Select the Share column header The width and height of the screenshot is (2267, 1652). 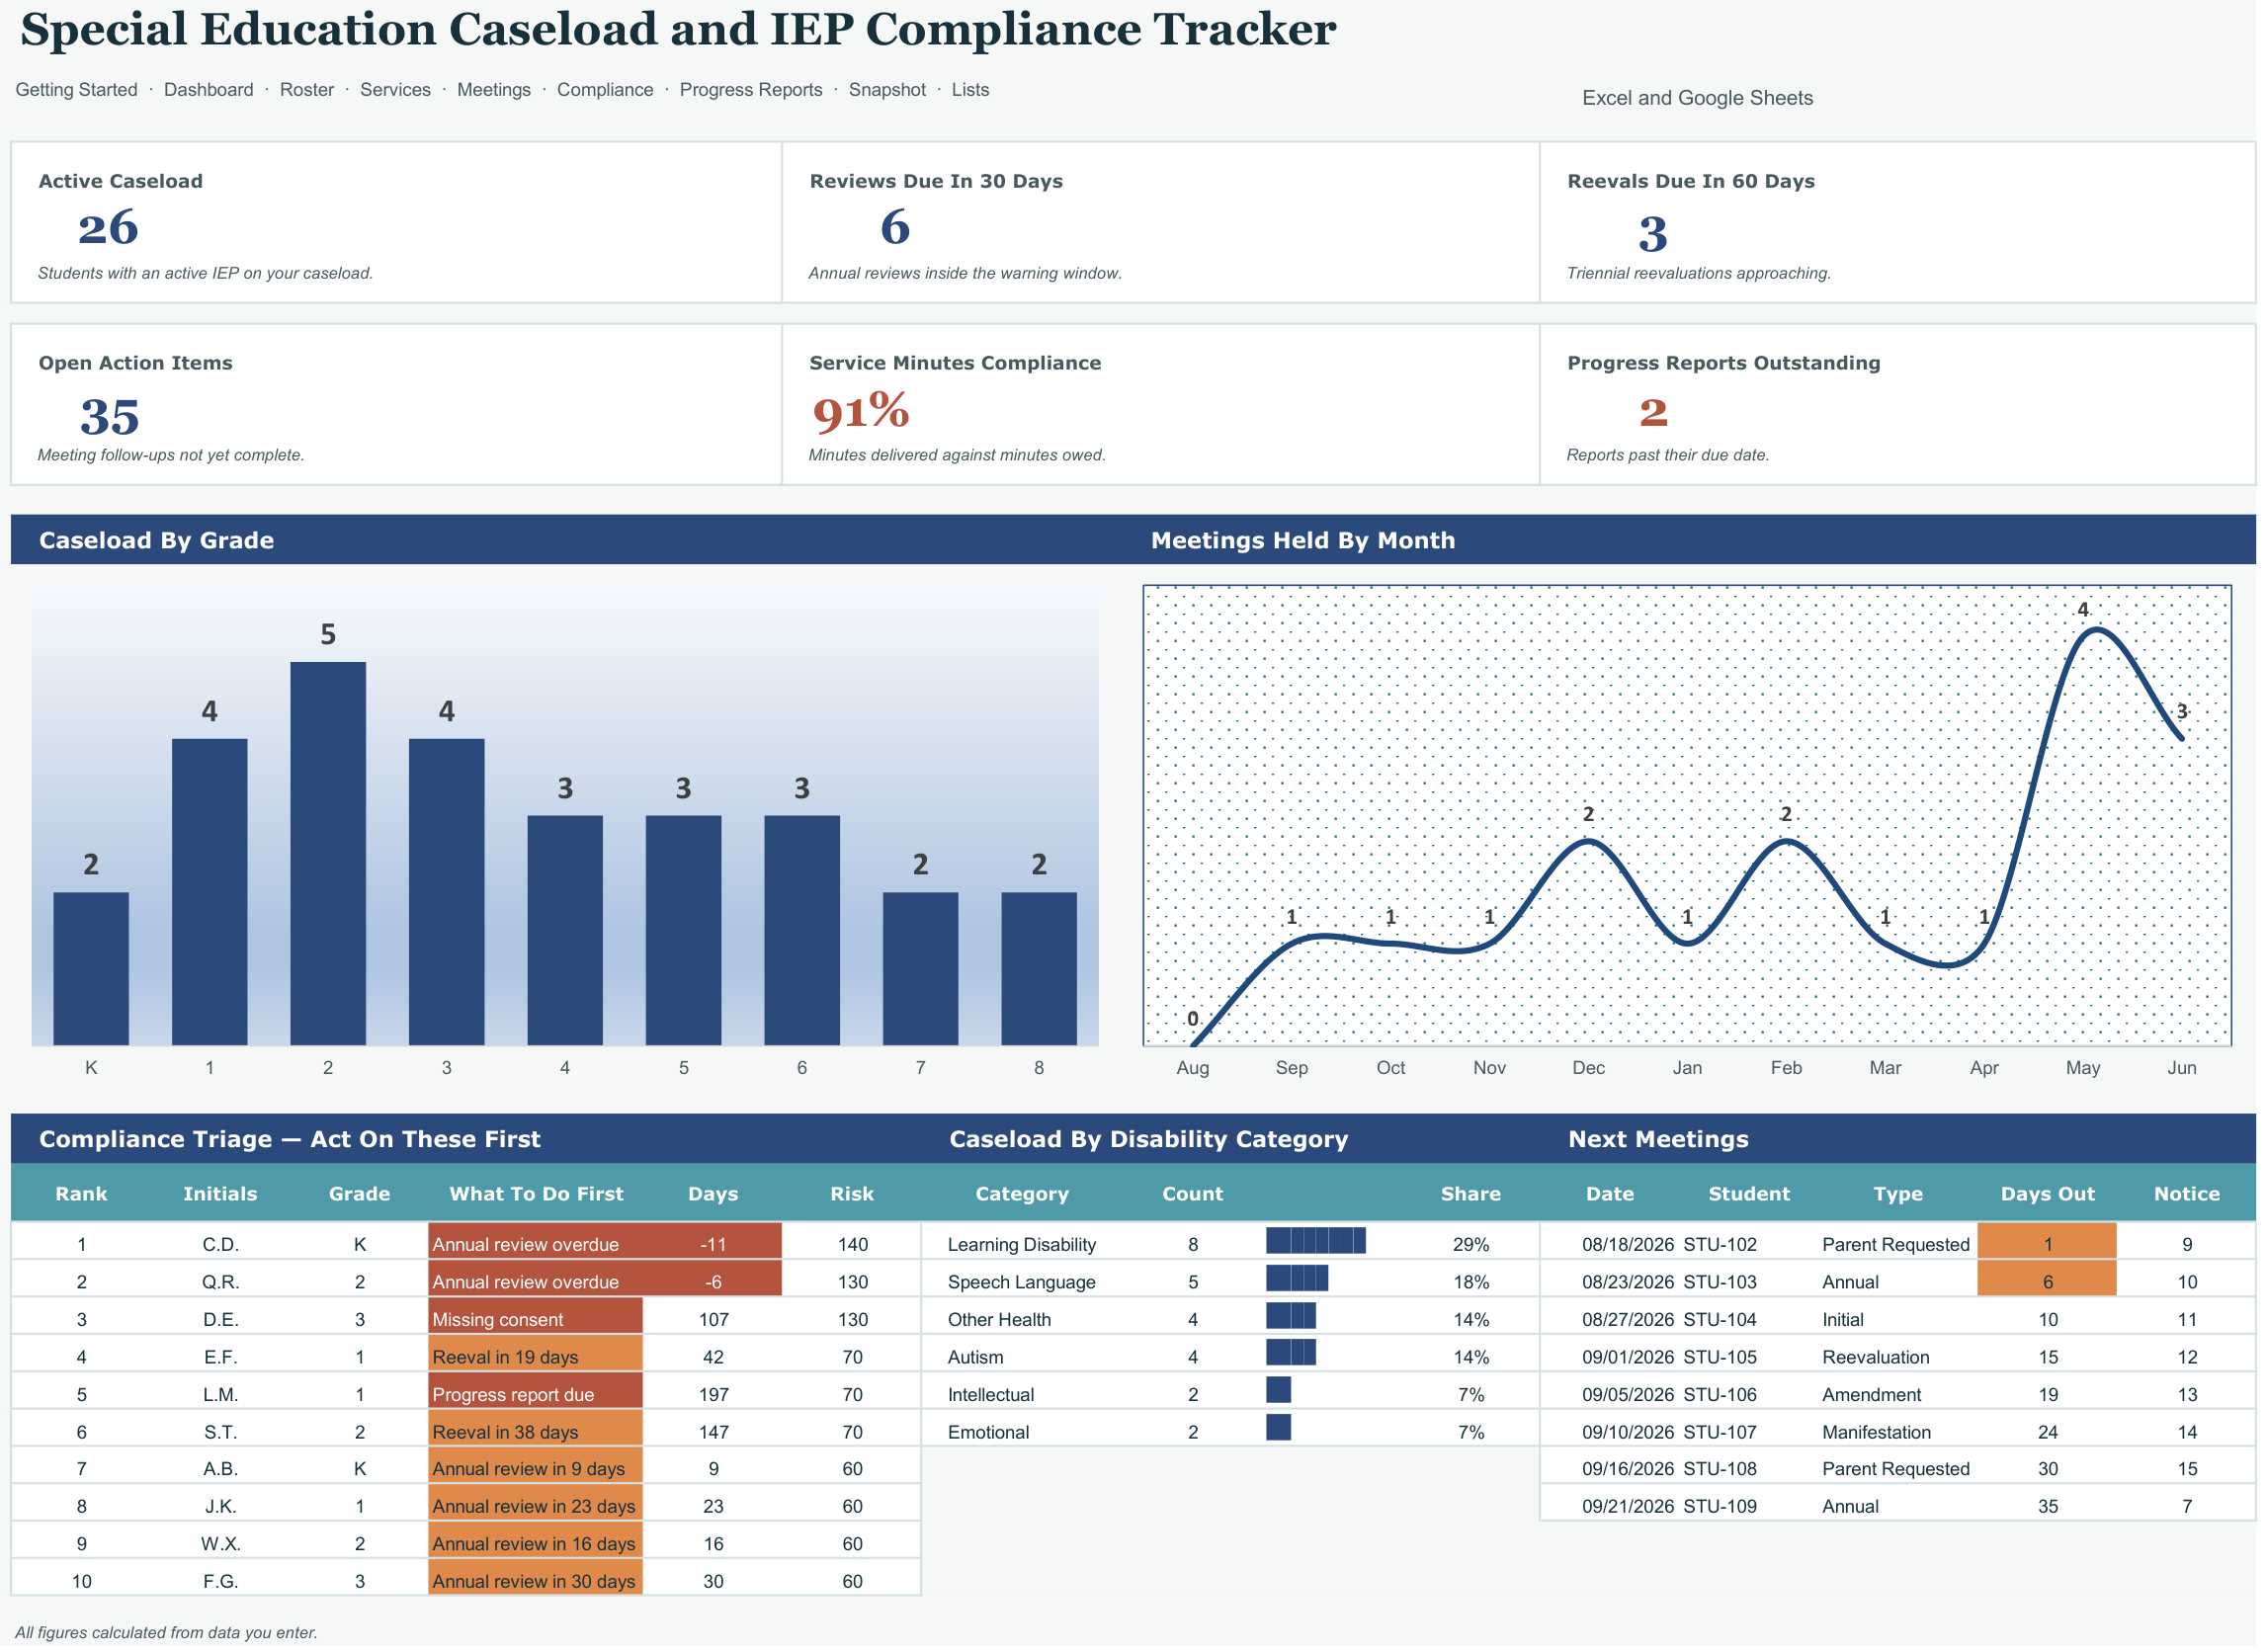(x=1472, y=1195)
